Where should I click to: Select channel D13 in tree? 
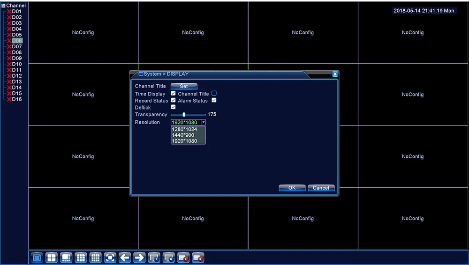click(x=17, y=81)
